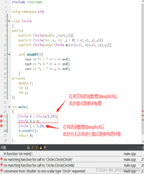Go to next issue arrow
Screen dimensions: 144x174
coord(37,148)
